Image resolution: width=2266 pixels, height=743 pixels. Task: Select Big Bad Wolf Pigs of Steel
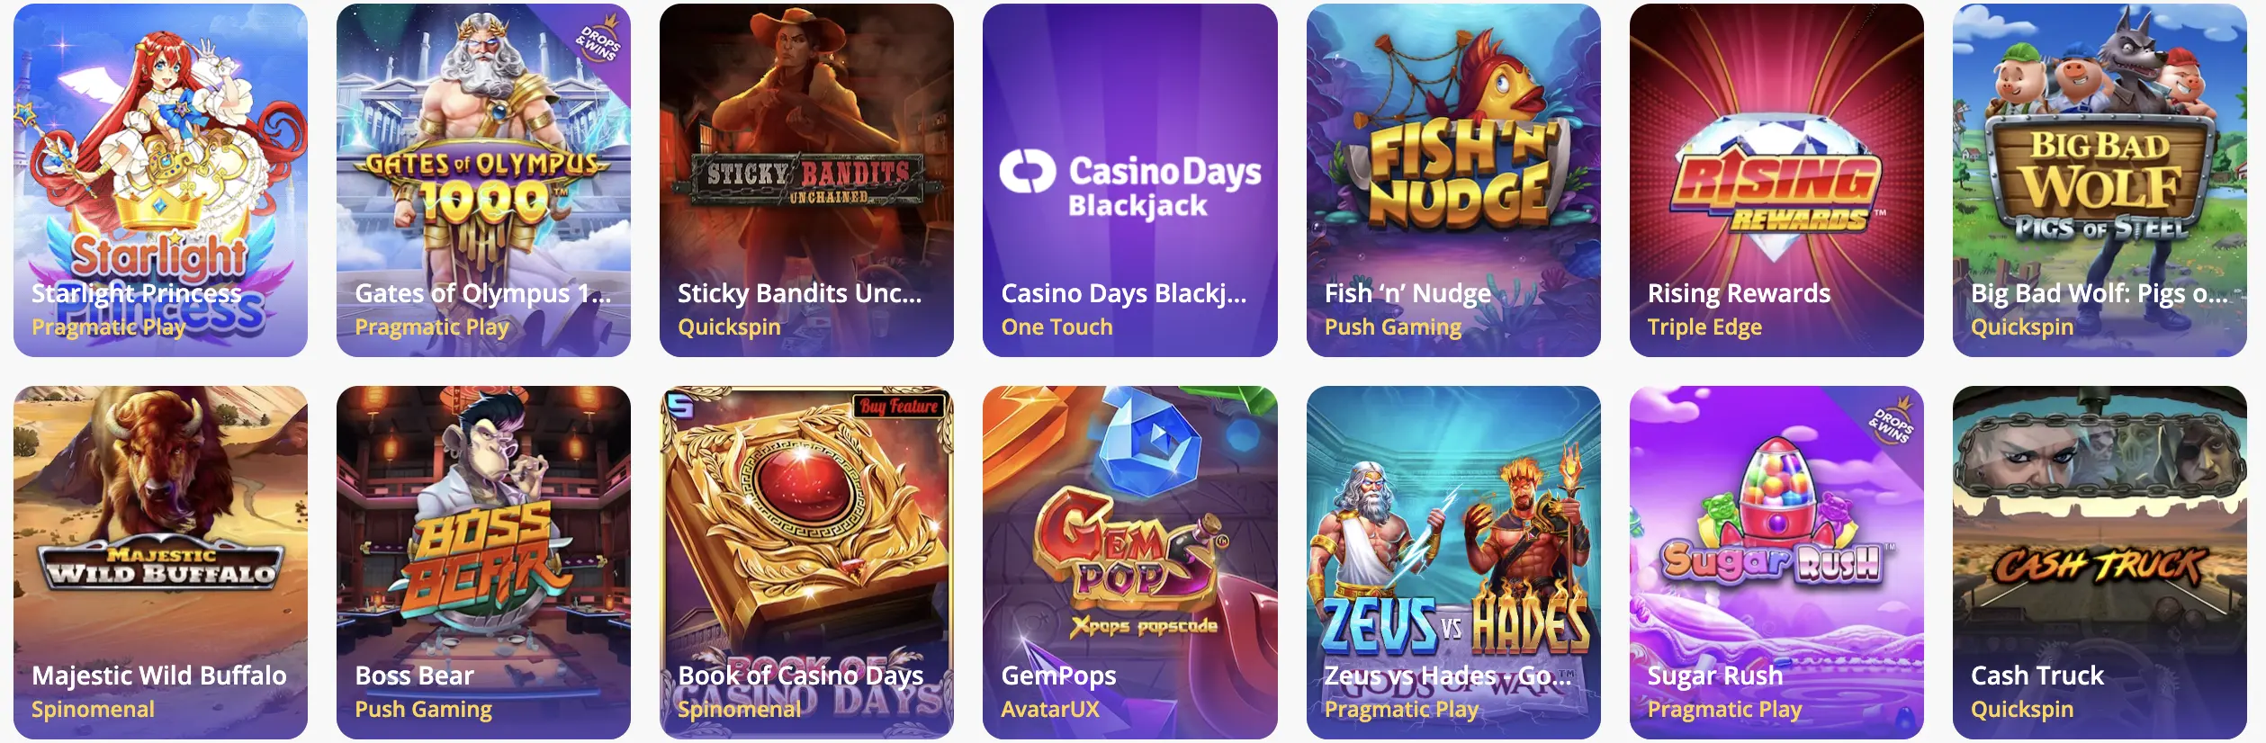2100,180
